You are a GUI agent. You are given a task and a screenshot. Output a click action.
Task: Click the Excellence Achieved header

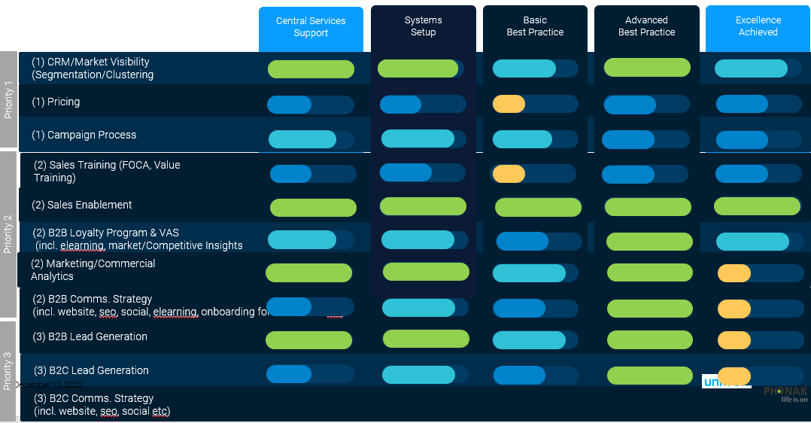pos(758,27)
